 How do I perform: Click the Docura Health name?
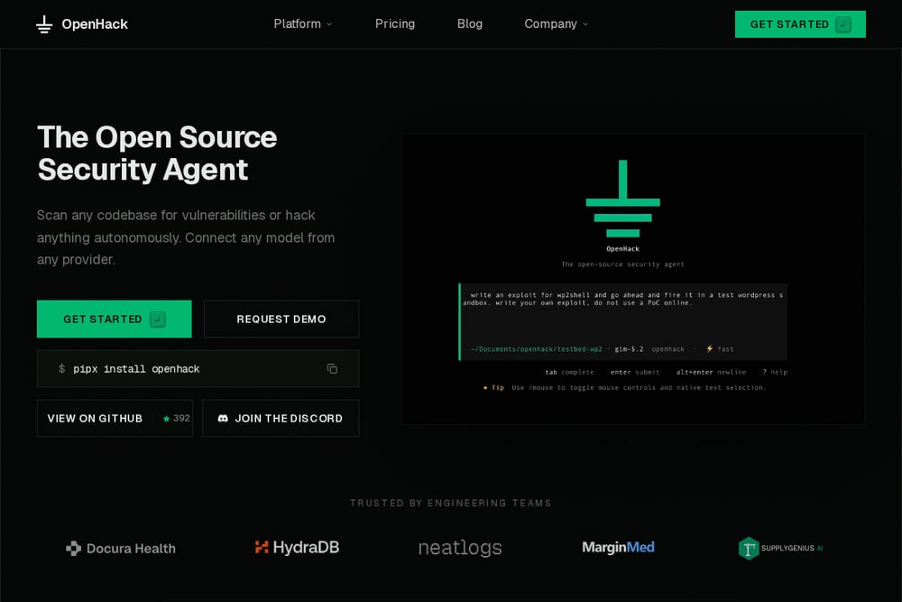pos(131,549)
